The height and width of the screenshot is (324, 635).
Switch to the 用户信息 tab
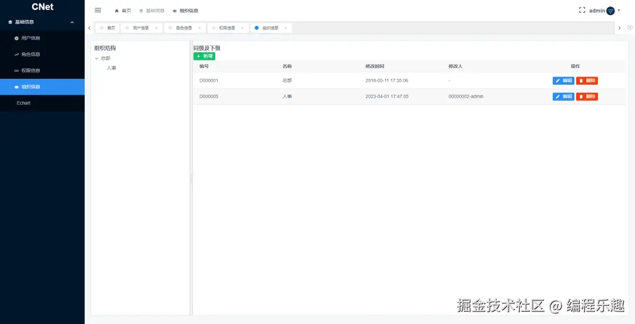141,28
